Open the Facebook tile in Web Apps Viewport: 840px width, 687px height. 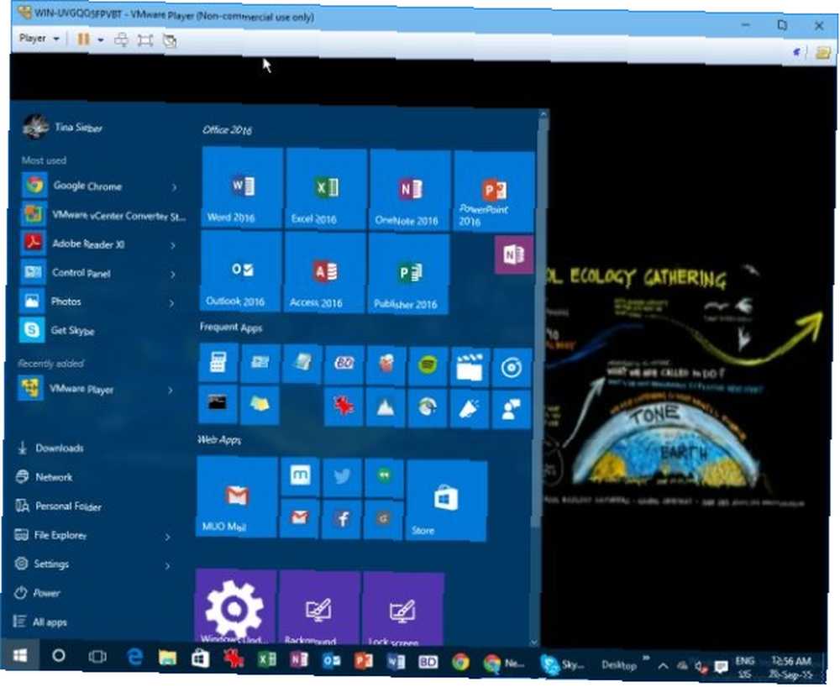341,519
